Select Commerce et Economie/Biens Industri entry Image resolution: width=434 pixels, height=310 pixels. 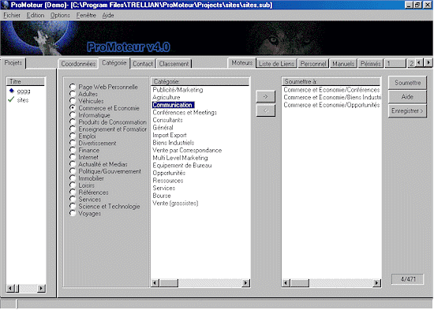point(332,97)
